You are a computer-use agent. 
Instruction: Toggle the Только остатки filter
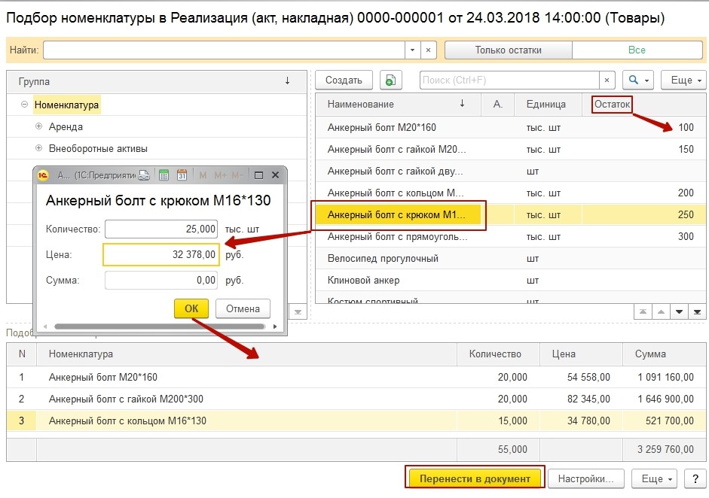click(508, 50)
